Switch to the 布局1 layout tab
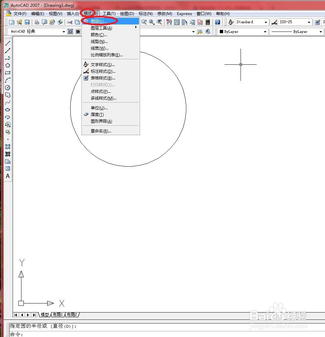The width and height of the screenshot is (325, 337). (x=58, y=315)
